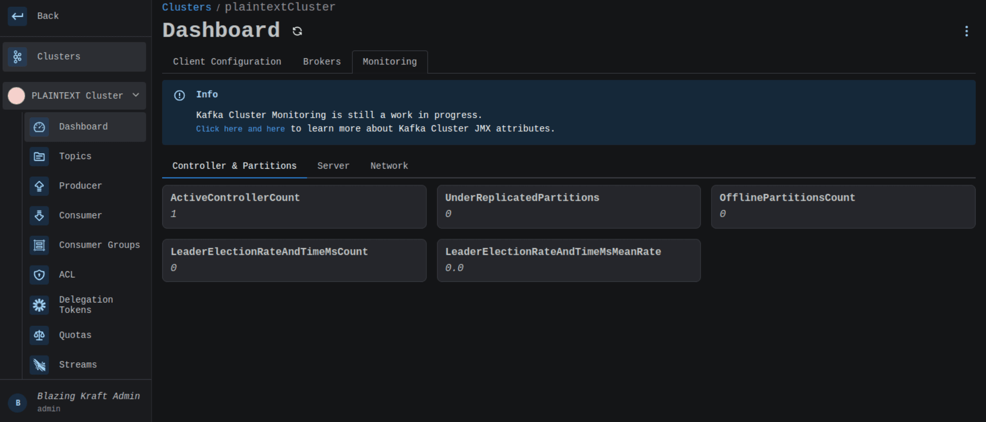The height and width of the screenshot is (422, 986).
Task: Switch to the Brokers tab
Action: (x=322, y=62)
